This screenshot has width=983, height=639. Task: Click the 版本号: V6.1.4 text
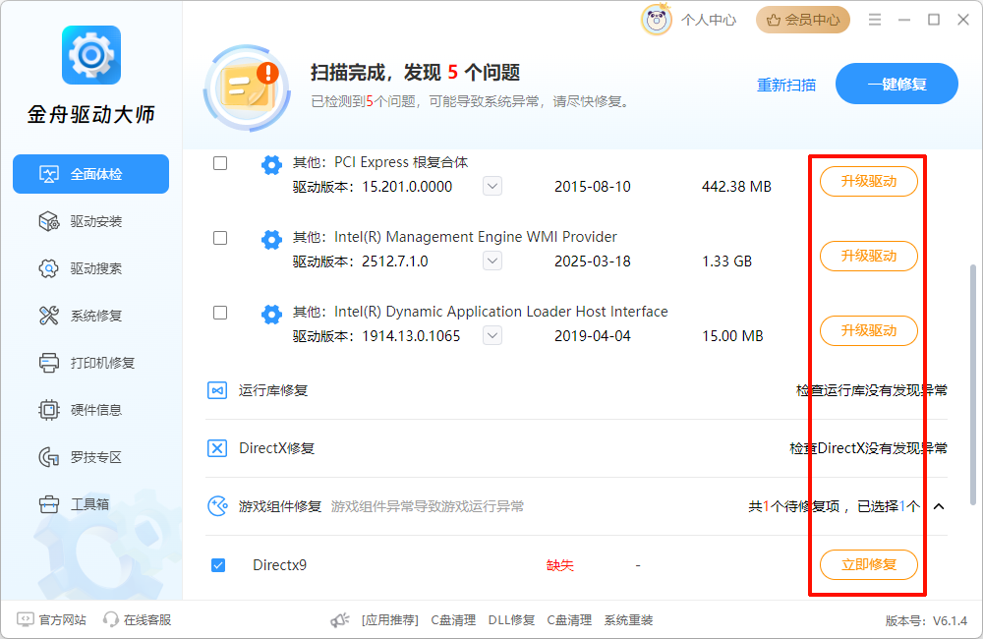927,621
